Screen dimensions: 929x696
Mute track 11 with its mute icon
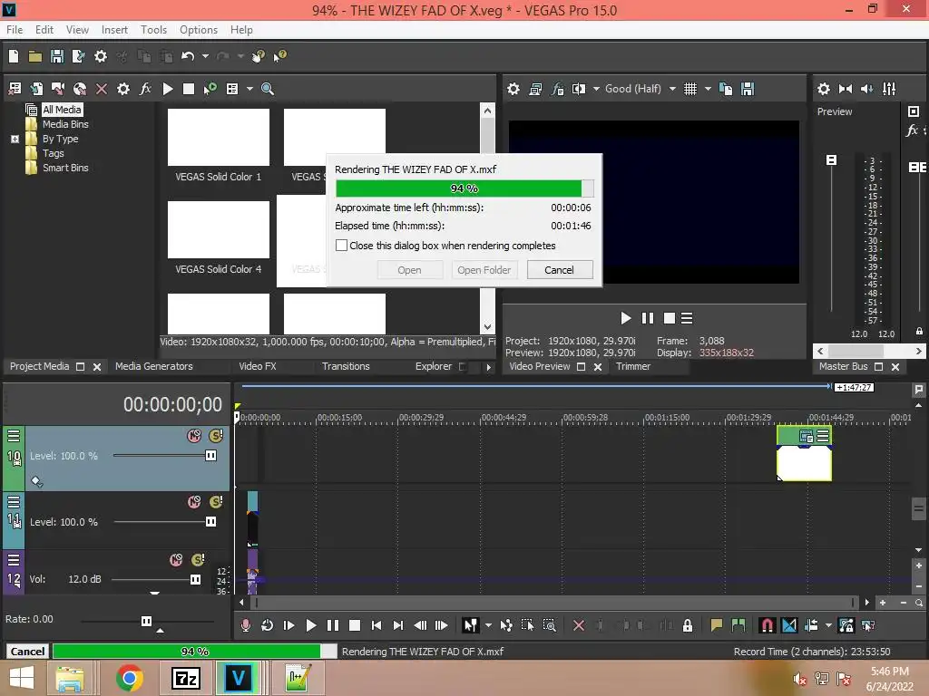tap(194, 502)
